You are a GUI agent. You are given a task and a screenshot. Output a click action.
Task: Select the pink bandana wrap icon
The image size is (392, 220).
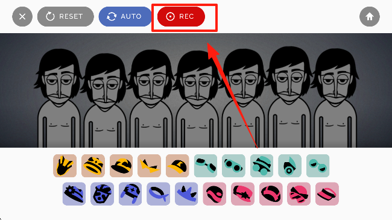point(299,193)
